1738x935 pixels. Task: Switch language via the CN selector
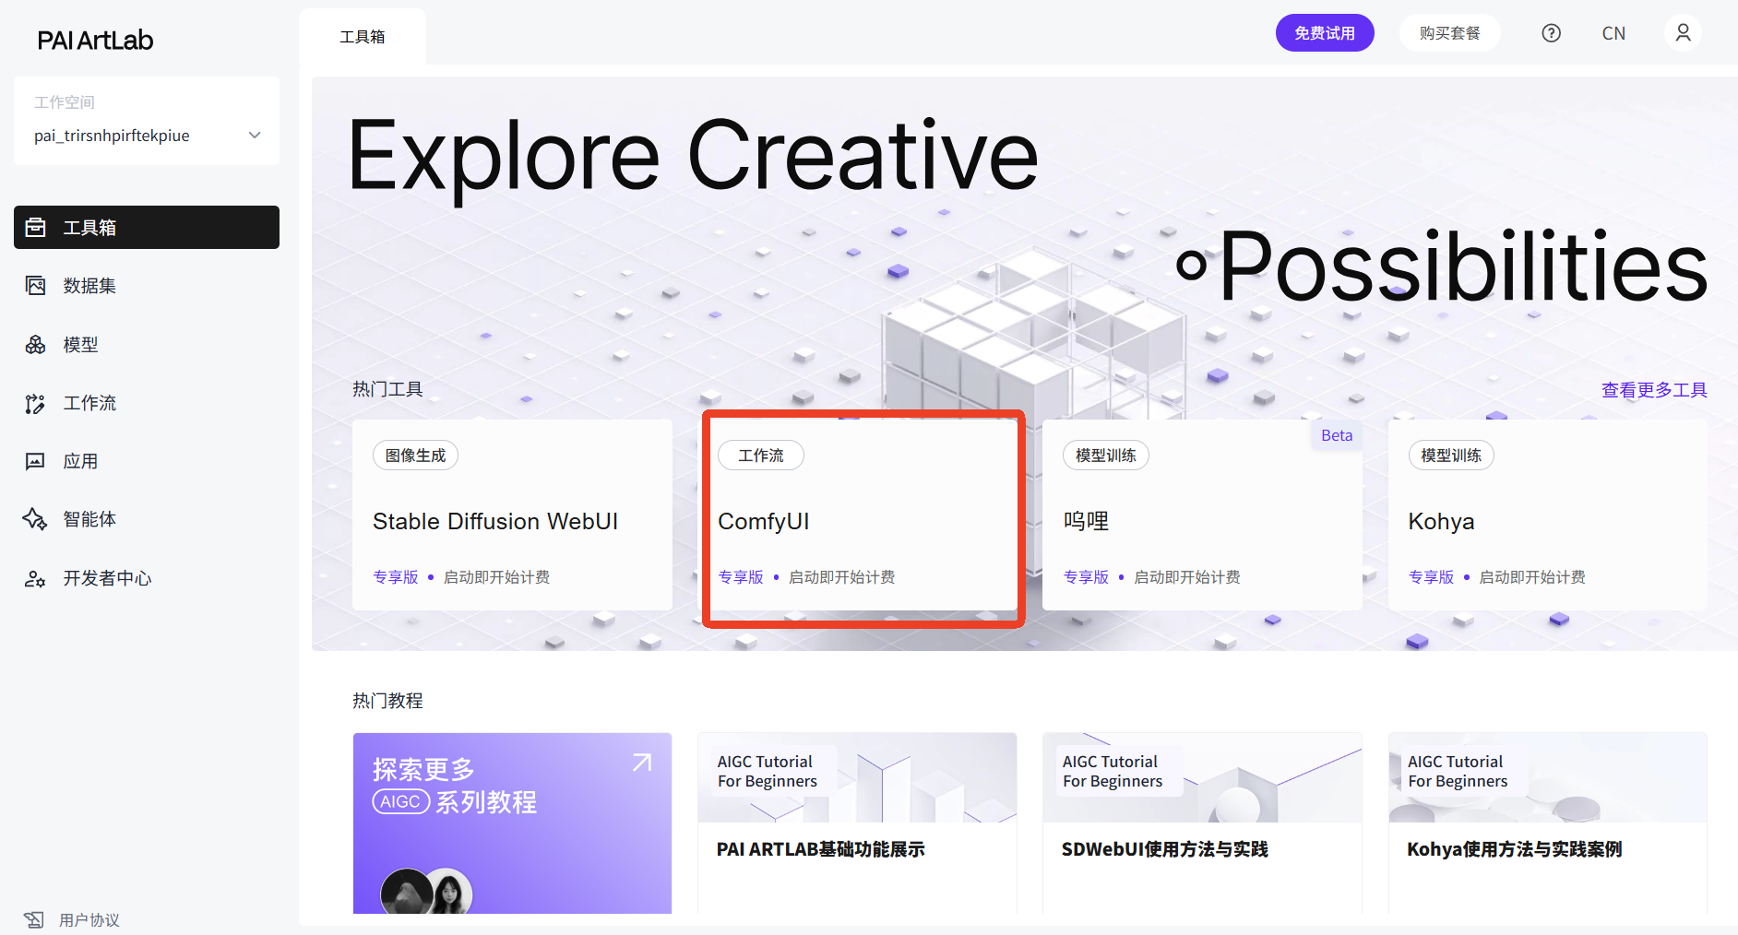[1613, 33]
